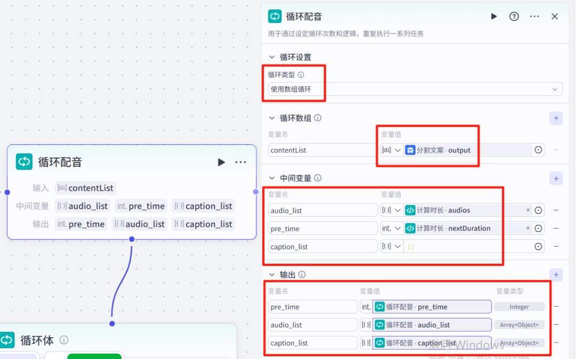Screen dimensions: 576x359
Task: Select the caption_list tag in node's 输出 row
Action: click(x=203, y=224)
